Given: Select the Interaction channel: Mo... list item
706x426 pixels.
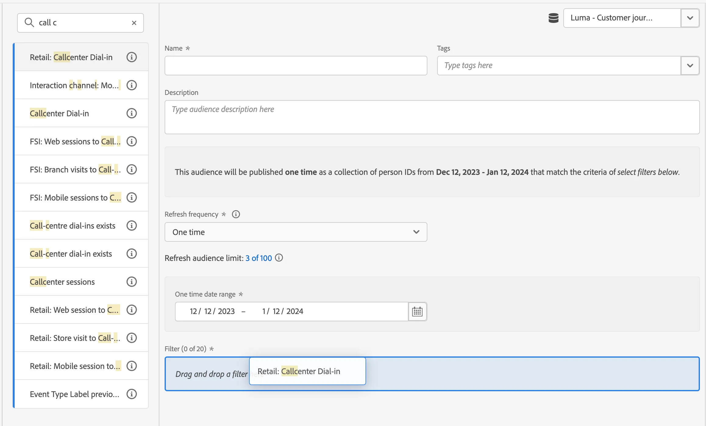Looking at the screenshot, I should tap(81, 85).
